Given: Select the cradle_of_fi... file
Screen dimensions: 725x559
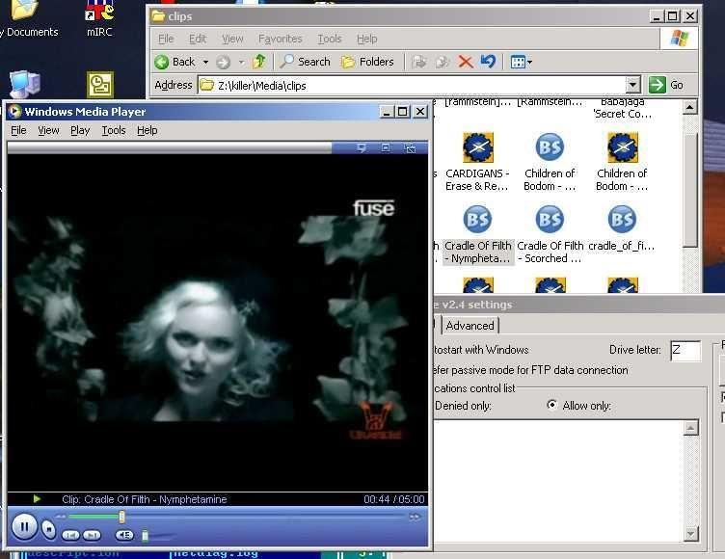Looking at the screenshot, I should (x=622, y=228).
